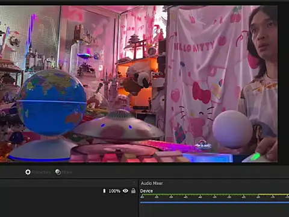Screen dimensions: 289x217
Task: Click the Device label in Audio Mixer
Action: (x=146, y=191)
